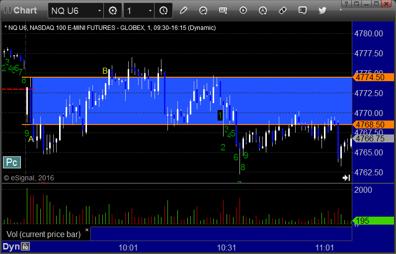Click the Dyn mode label
396x254 pixels.
pos(11,247)
